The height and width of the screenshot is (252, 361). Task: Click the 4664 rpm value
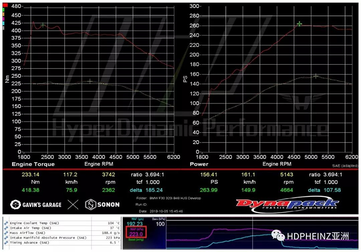(287, 190)
